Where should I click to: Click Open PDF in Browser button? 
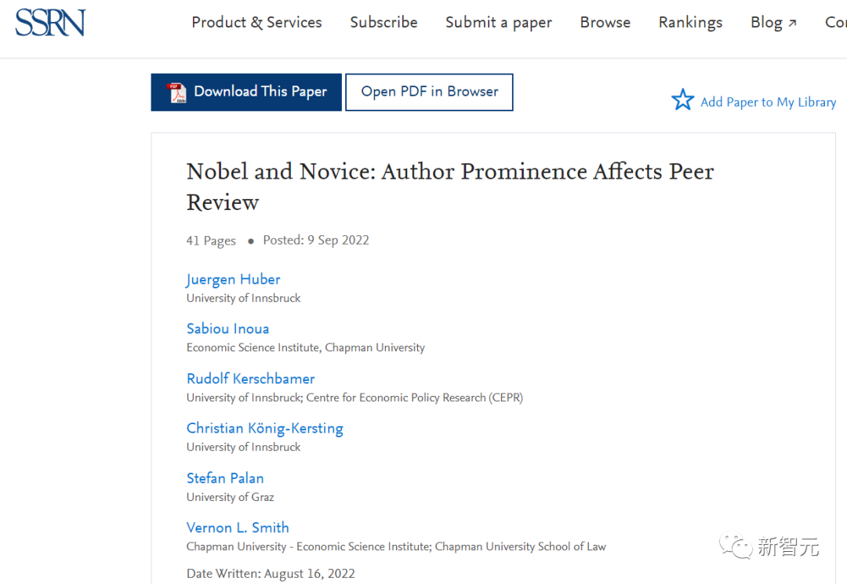tap(429, 92)
